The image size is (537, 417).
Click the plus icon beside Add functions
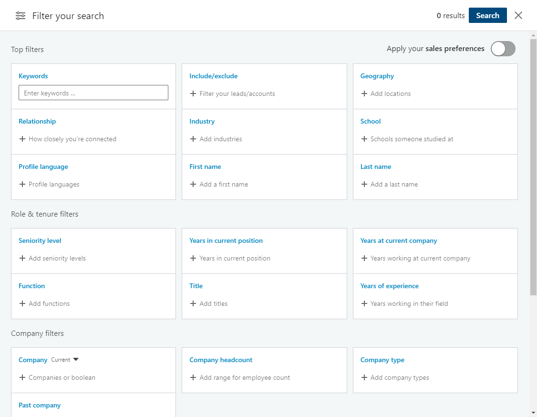[22, 303]
